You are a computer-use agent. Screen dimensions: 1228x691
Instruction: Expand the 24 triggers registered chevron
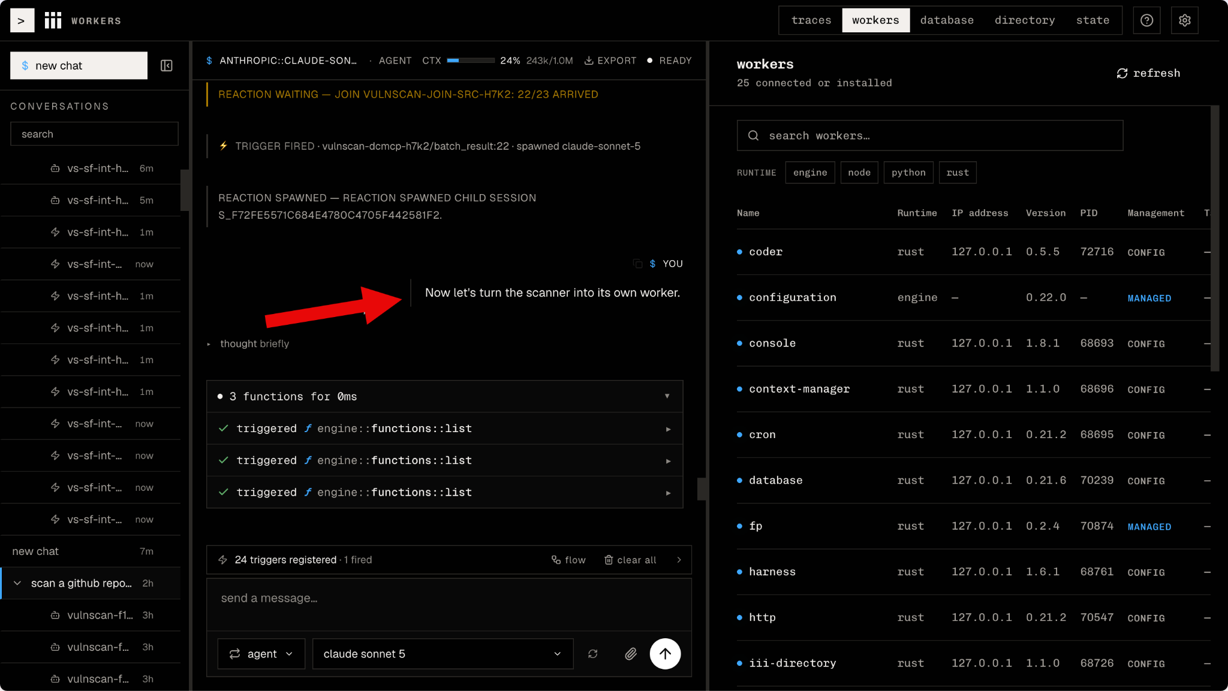pyautogui.click(x=679, y=560)
